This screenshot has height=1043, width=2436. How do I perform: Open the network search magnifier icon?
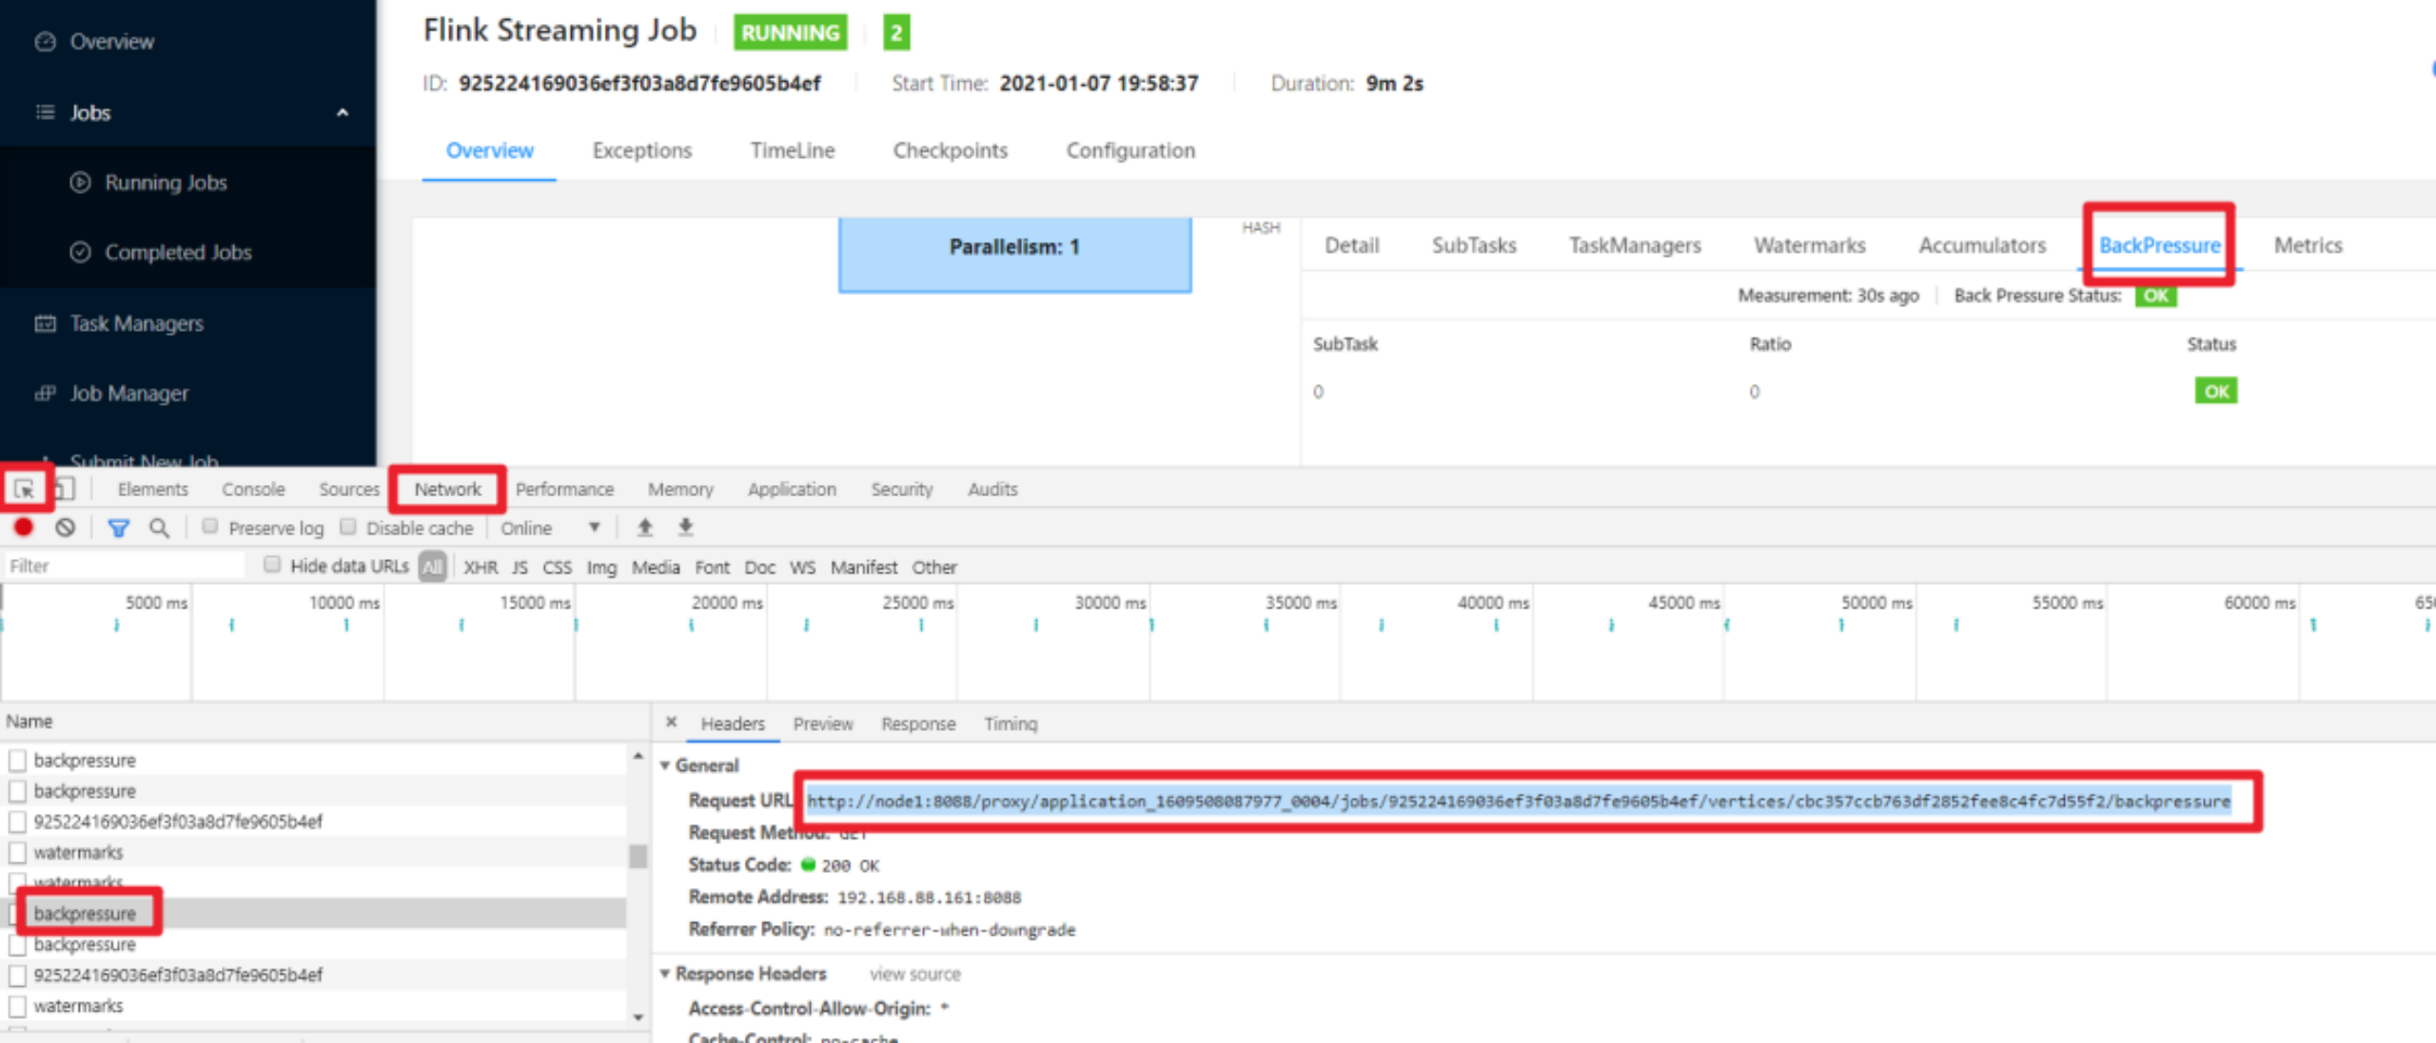(159, 528)
